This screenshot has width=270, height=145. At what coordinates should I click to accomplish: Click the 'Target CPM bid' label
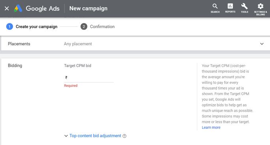(x=78, y=66)
